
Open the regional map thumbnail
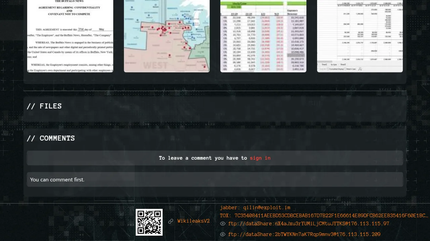167,36
